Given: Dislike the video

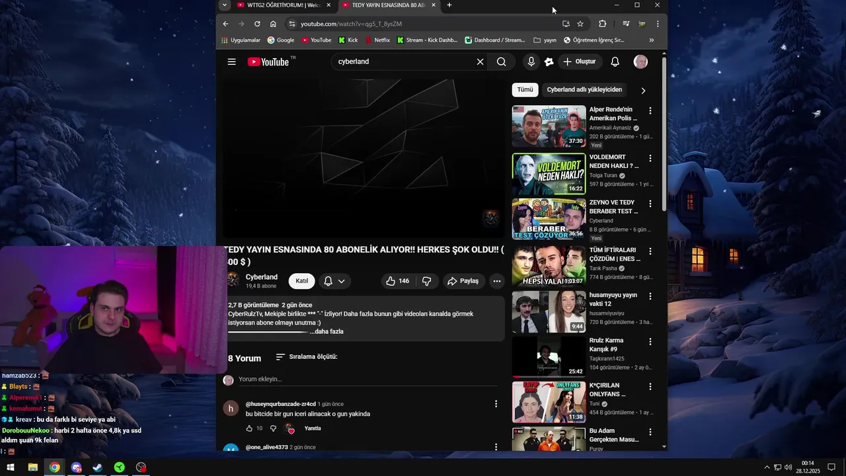Looking at the screenshot, I should pos(427,281).
